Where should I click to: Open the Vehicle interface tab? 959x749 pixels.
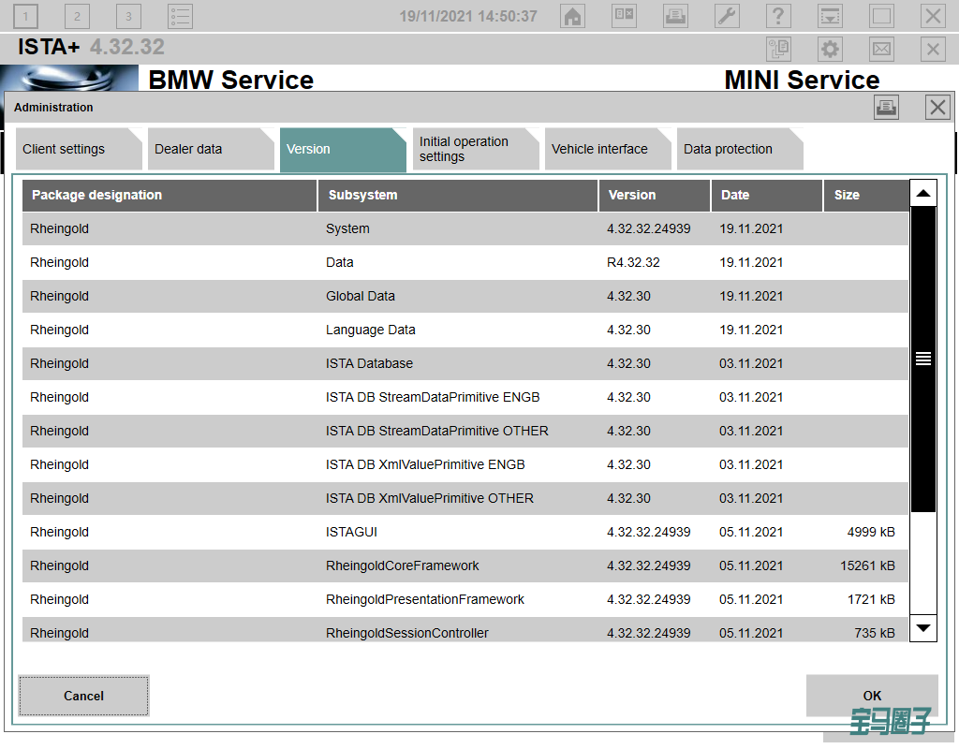click(607, 149)
